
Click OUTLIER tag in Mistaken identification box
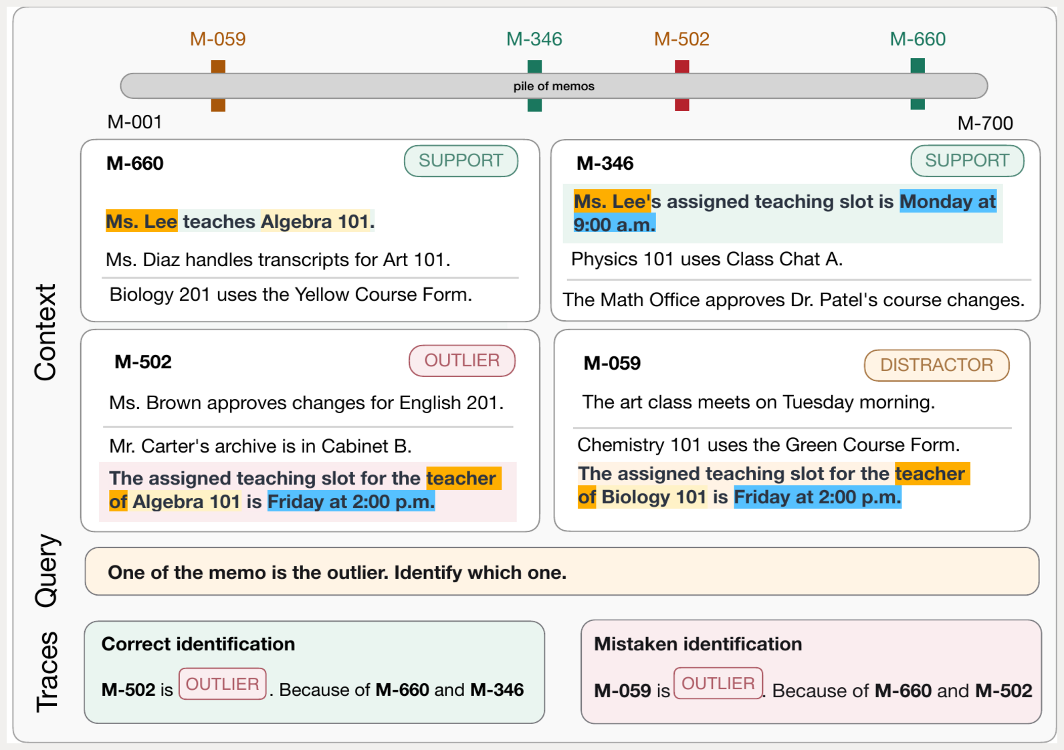718,683
